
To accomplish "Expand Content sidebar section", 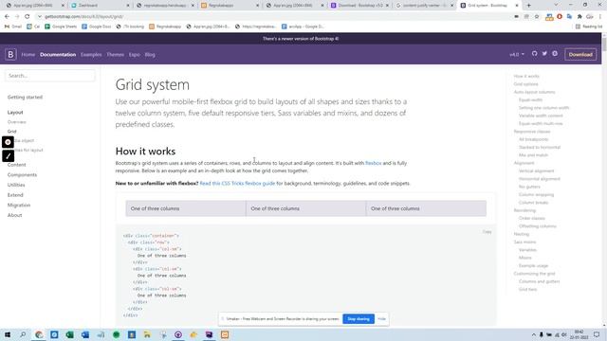I will pos(17,165).
